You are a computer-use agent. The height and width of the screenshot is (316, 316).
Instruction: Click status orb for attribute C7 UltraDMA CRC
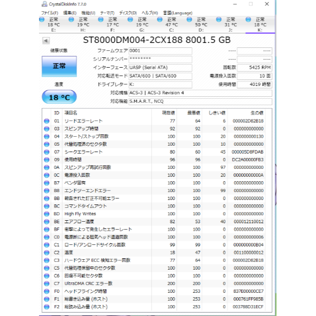[46, 283]
